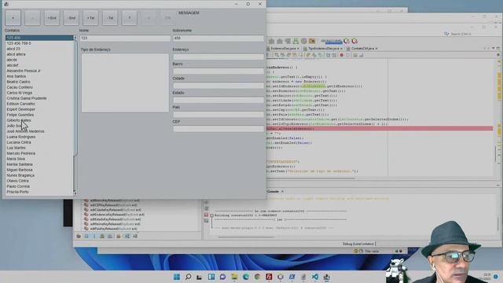The width and height of the screenshot is (503, 283).
Task: Click the '- End' remove address button
Action: tap(72, 18)
